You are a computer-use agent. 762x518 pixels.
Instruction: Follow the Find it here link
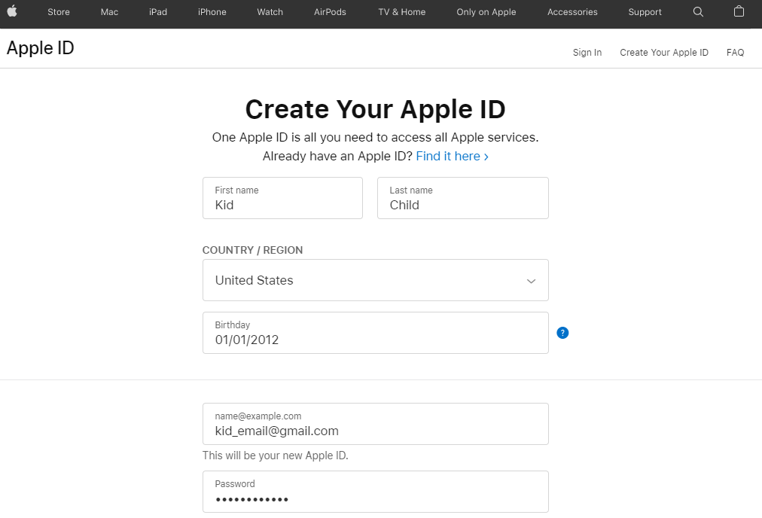click(452, 156)
